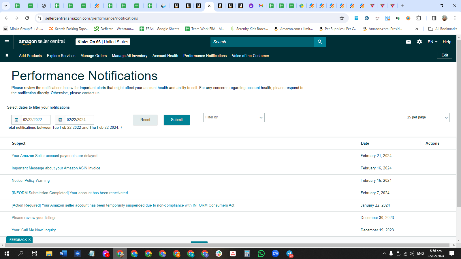Screen dimensions: 461x259
Task: Open the buyer messages envelope icon
Action: pyautogui.click(x=409, y=42)
